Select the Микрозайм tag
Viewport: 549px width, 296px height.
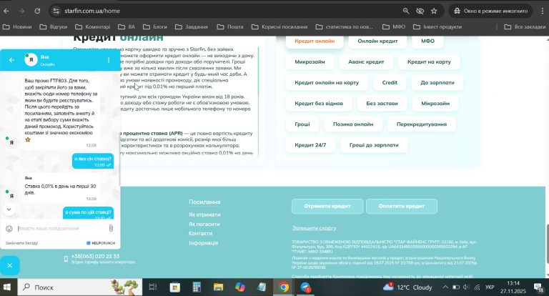(x=310, y=61)
